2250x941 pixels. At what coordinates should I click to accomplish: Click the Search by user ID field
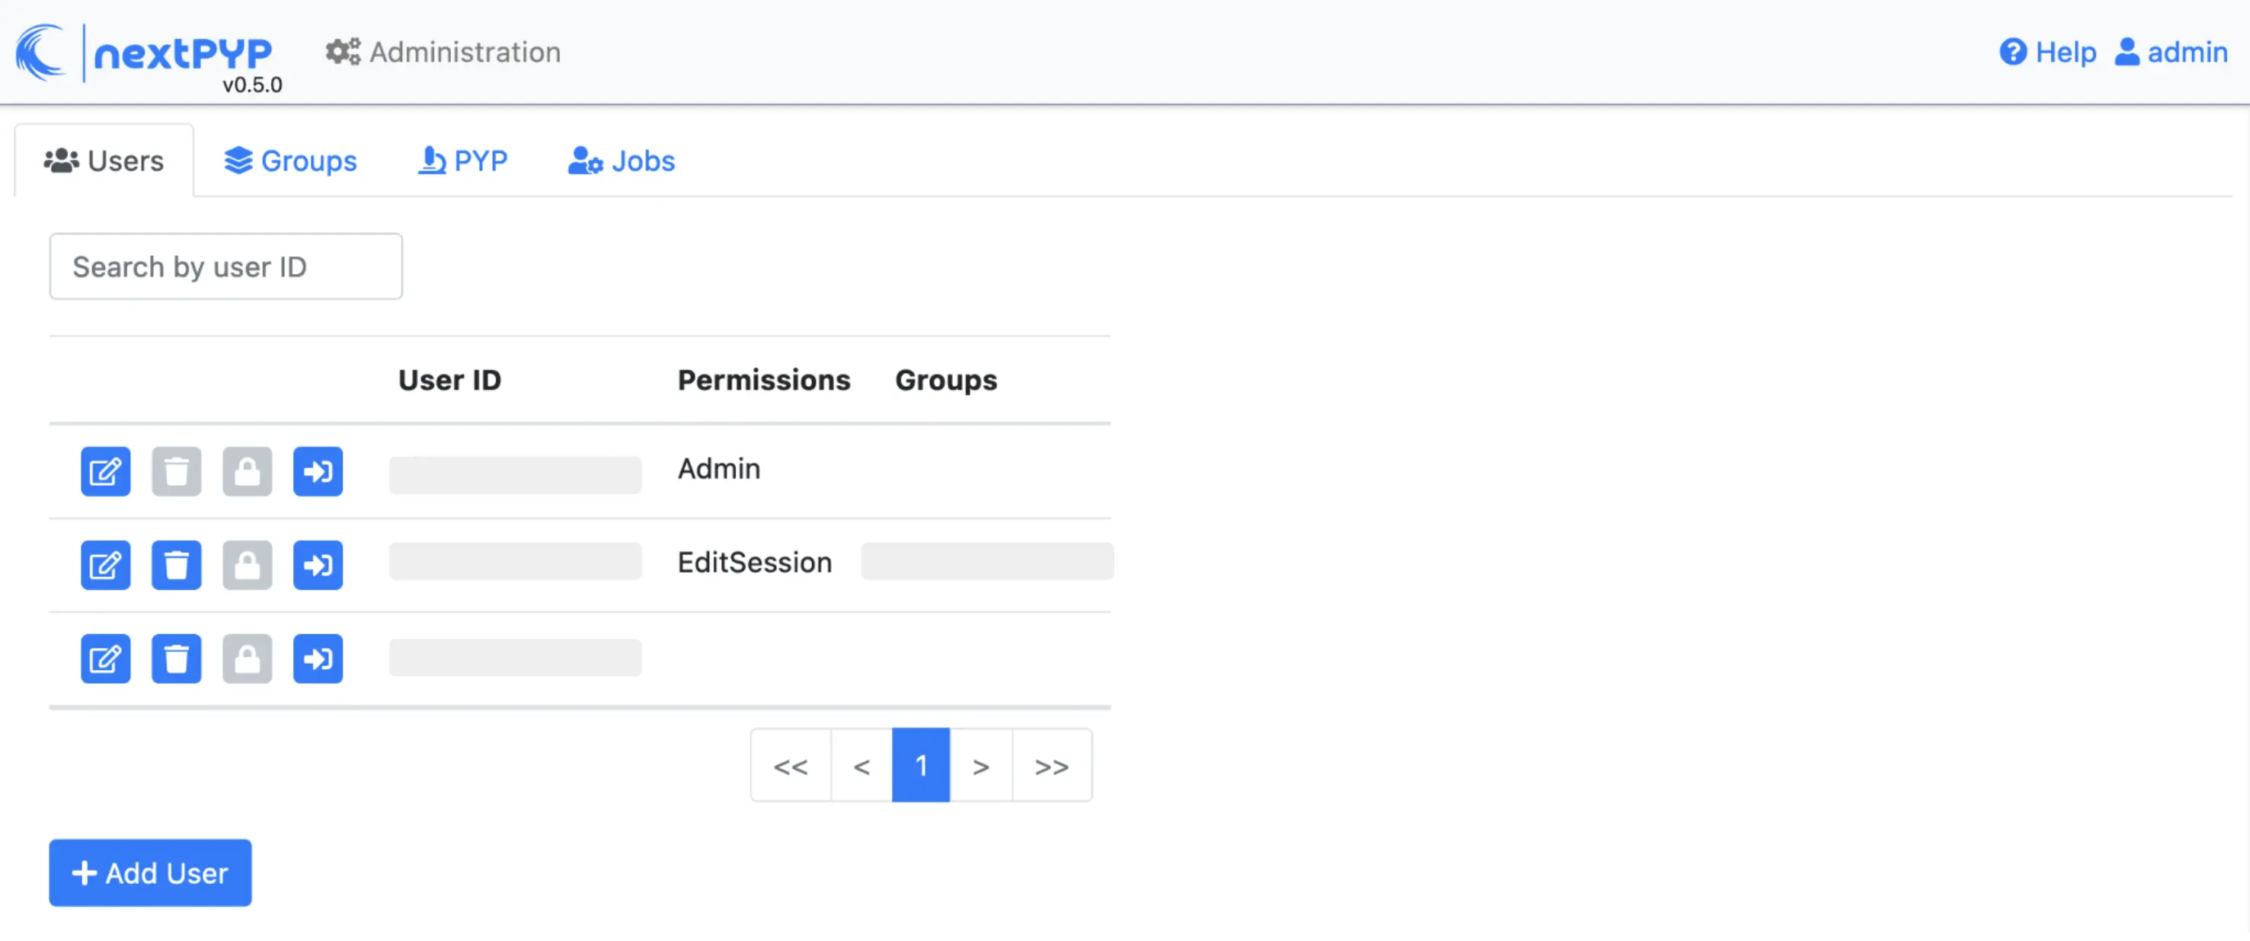pos(225,266)
